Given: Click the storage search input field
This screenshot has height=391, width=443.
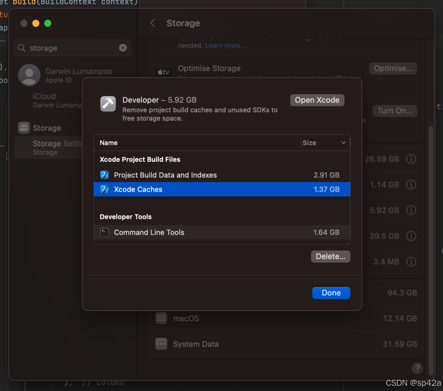Looking at the screenshot, I should [72, 48].
